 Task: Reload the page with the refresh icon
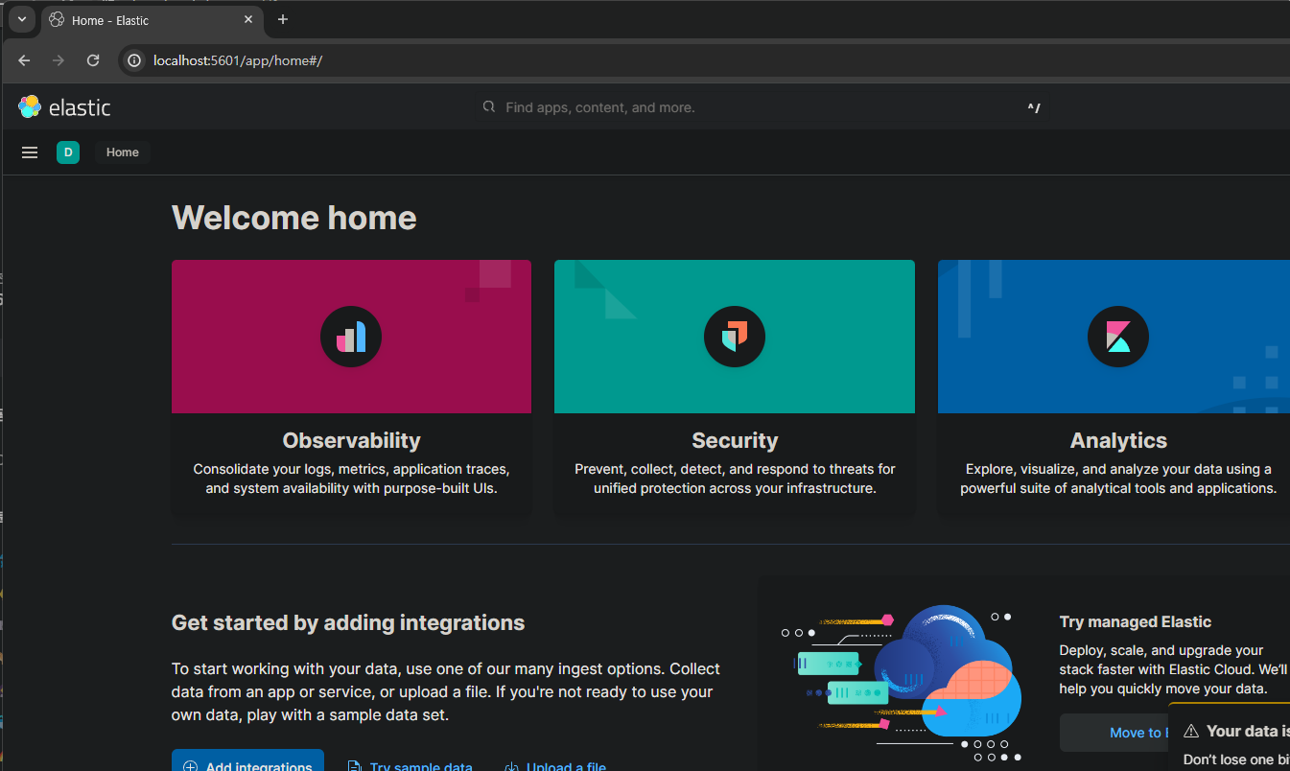click(93, 60)
